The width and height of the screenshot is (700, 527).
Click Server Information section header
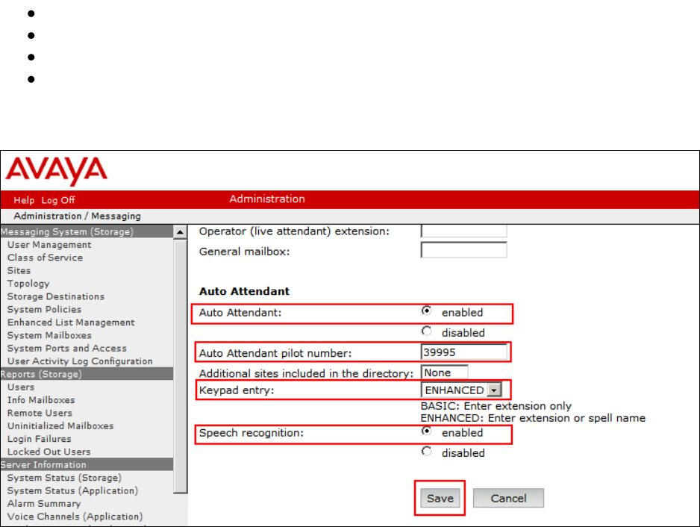(87, 464)
